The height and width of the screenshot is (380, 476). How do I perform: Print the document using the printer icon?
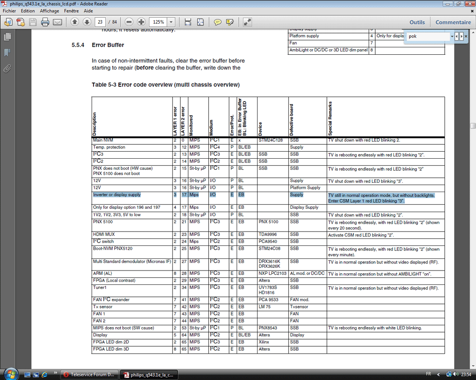point(45,22)
